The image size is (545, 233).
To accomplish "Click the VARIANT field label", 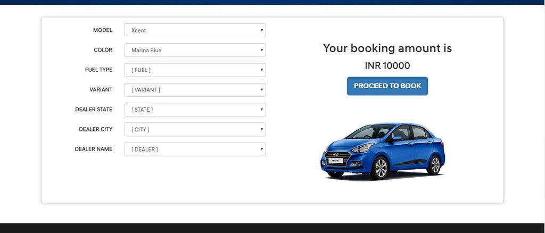I will pos(101,89).
